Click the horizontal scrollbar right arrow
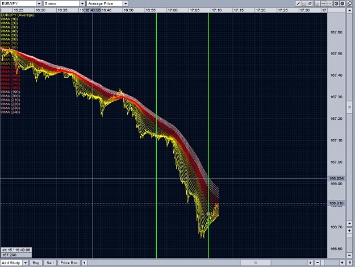Screen dimensions: 355x267 pos(310,262)
